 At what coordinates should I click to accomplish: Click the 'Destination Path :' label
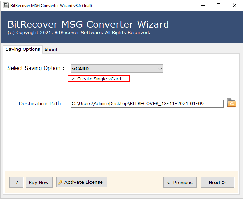tap(42, 103)
